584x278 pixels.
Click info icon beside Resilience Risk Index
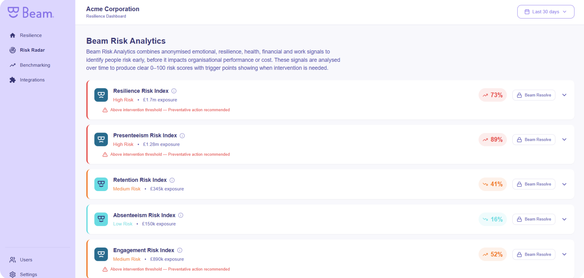(x=174, y=91)
